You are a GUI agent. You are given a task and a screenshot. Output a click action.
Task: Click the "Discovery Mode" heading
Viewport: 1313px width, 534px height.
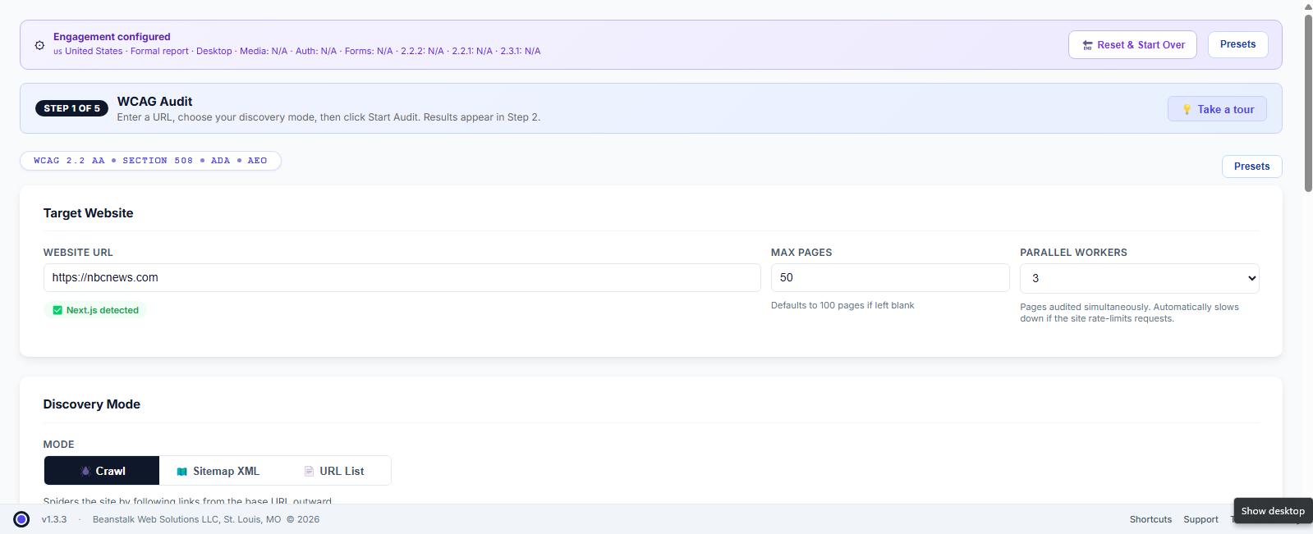[x=91, y=404]
